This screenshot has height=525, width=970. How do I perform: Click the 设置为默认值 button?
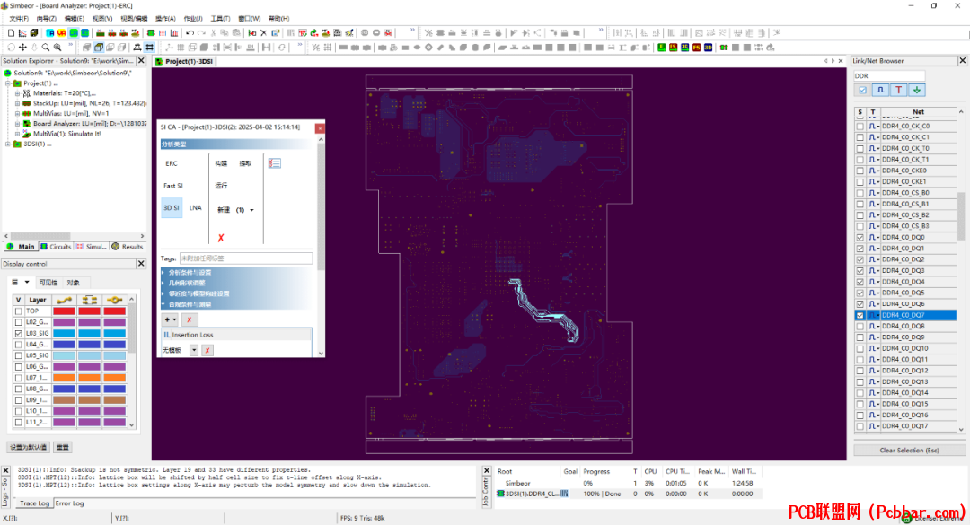(x=28, y=447)
